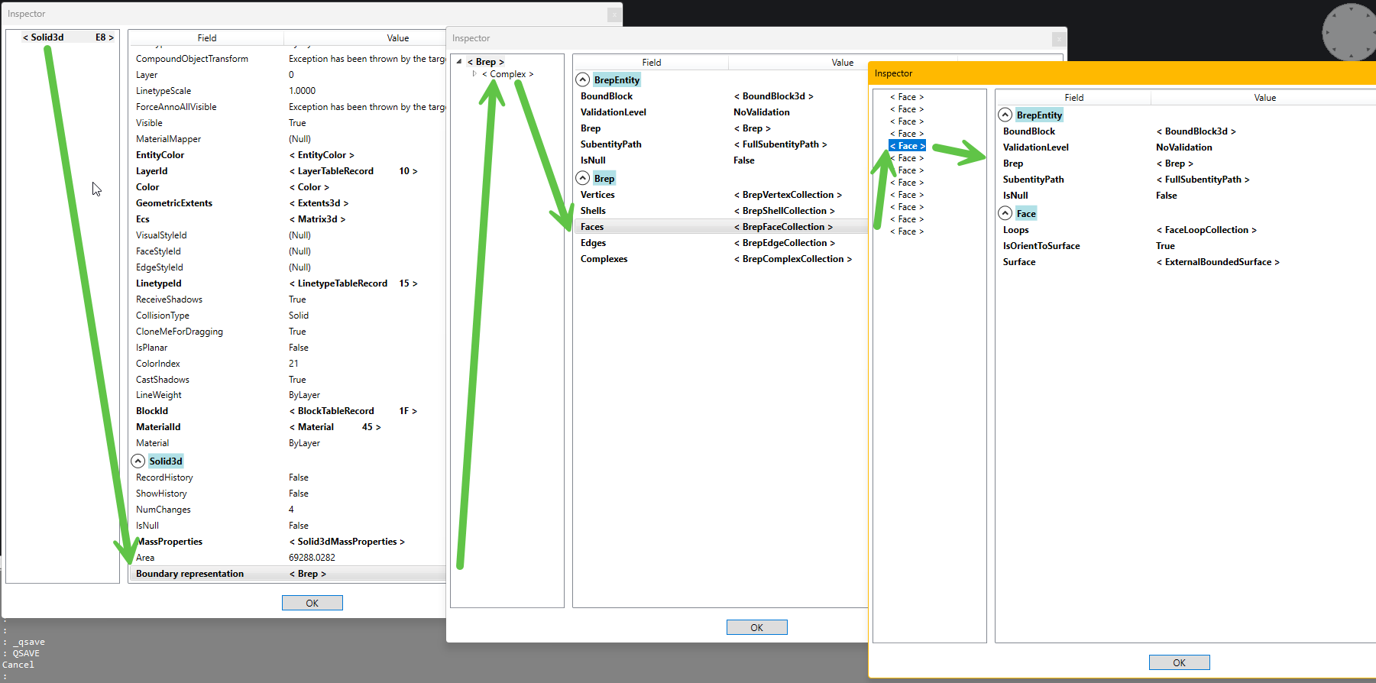Click the view compass ring in corner
Image resolution: width=1376 pixels, height=683 pixels.
tap(1349, 32)
